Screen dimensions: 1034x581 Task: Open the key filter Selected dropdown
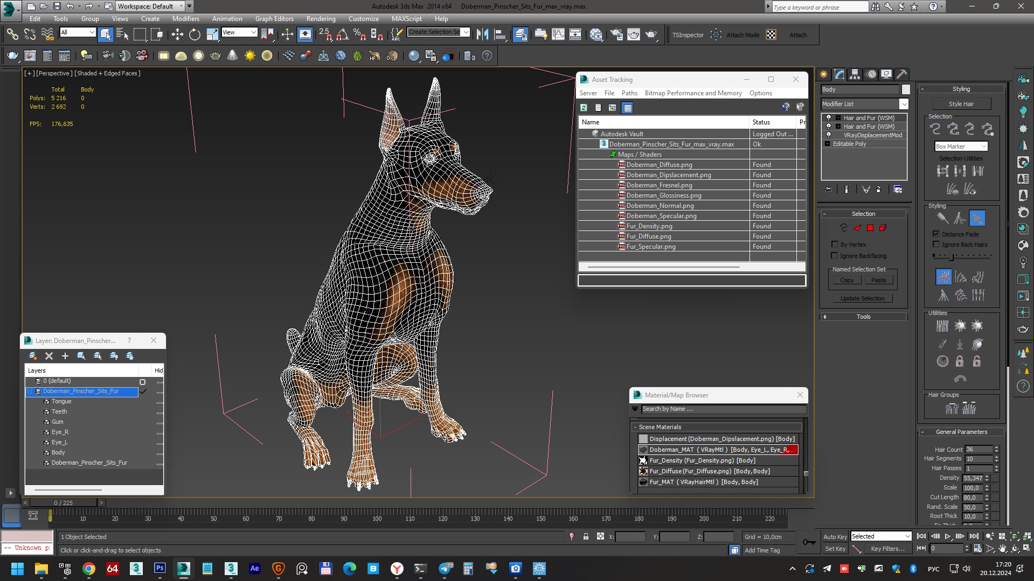(880, 536)
